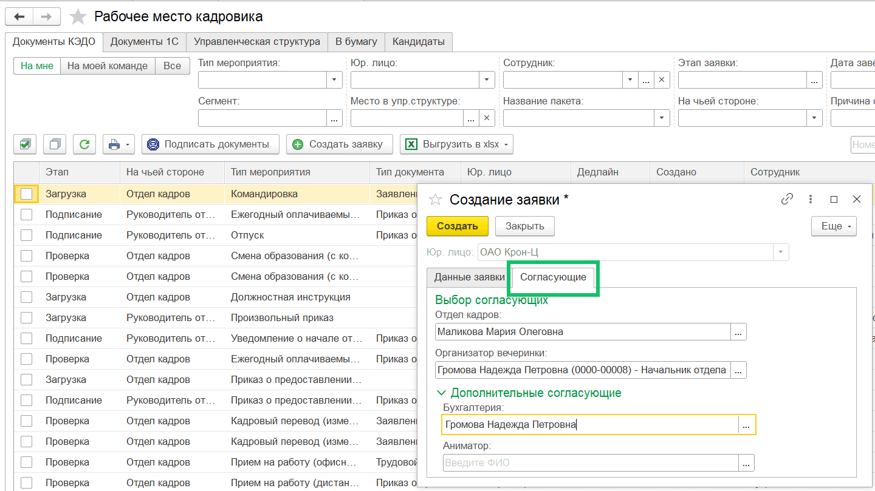Clear the Место в упр.структуре filter with X

[487, 118]
